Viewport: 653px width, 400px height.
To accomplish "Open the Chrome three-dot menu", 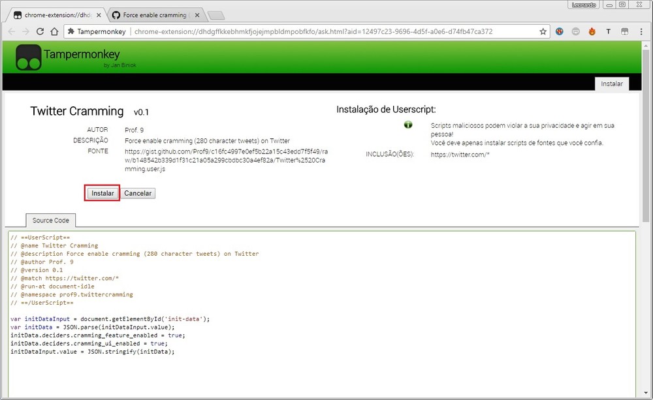I will [x=641, y=31].
